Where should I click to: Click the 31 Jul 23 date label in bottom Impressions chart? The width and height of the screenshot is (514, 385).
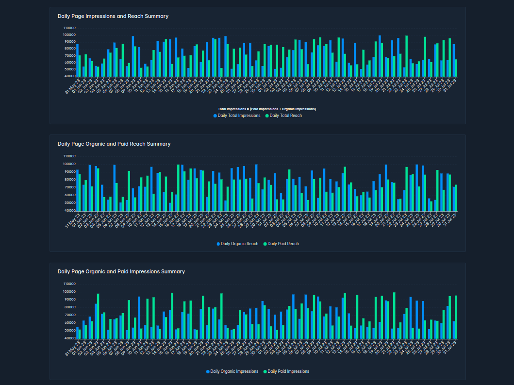pyautogui.click(x=450, y=347)
